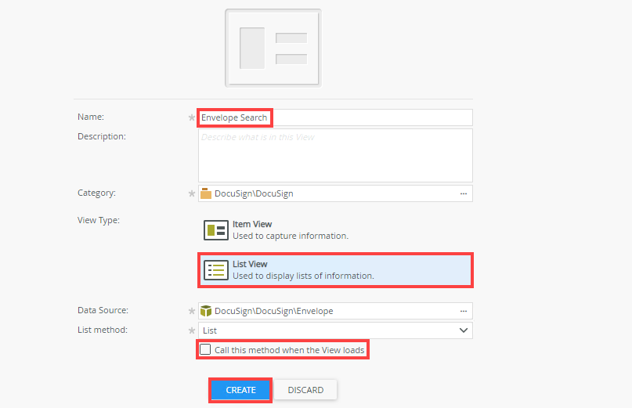This screenshot has height=408, width=632.
Task: Click the required star beside List method
Action: [192, 330]
